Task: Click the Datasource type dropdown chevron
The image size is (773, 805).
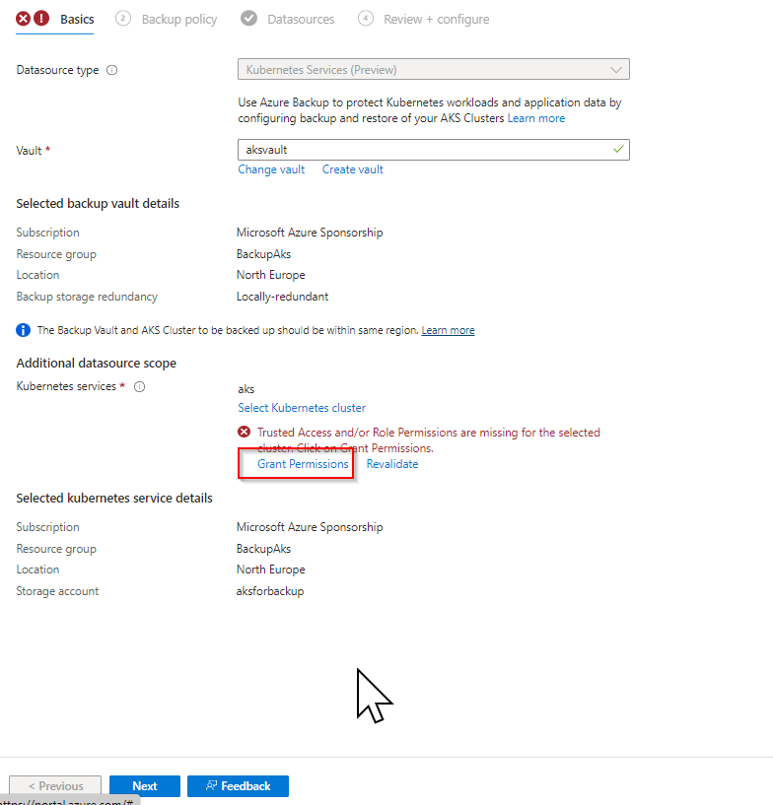Action: (616, 70)
